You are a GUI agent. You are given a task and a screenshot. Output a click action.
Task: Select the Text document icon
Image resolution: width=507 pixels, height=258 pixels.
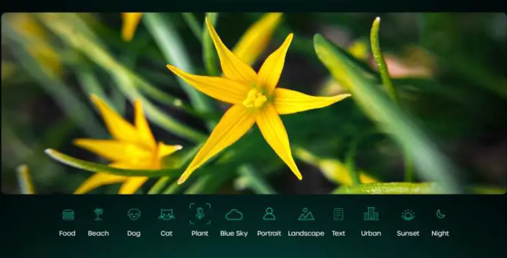(x=339, y=214)
